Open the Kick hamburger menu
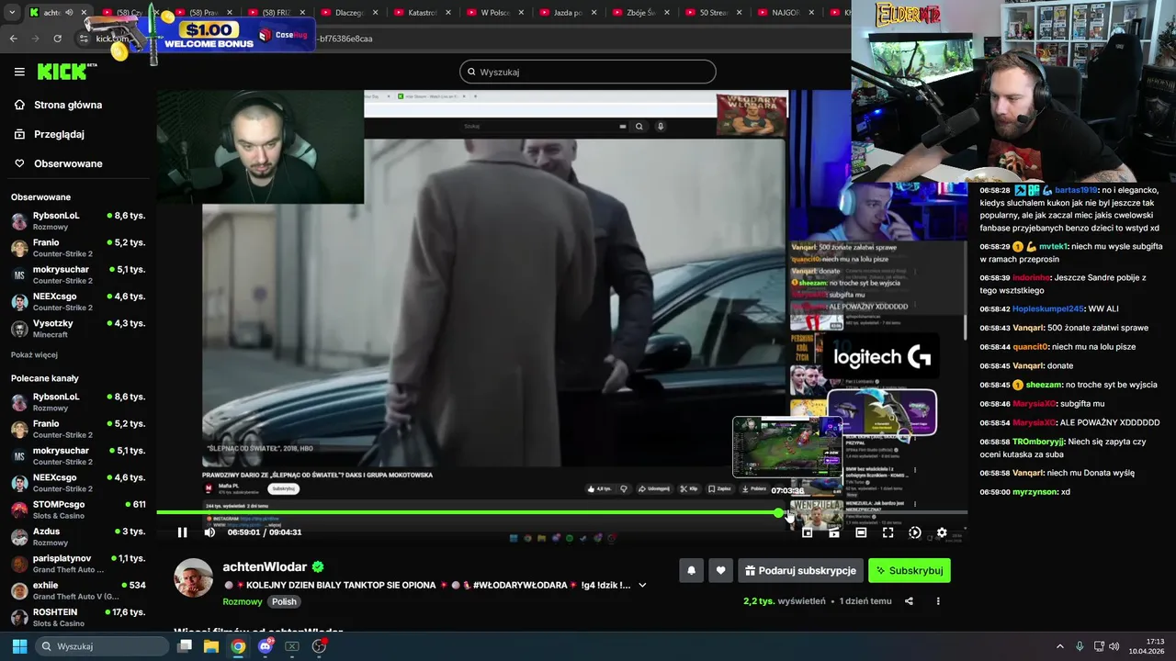This screenshot has height=661, width=1176. pyautogui.click(x=19, y=72)
